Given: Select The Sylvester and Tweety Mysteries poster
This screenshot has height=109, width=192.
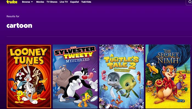Looking at the screenshot, I should coord(75,76).
